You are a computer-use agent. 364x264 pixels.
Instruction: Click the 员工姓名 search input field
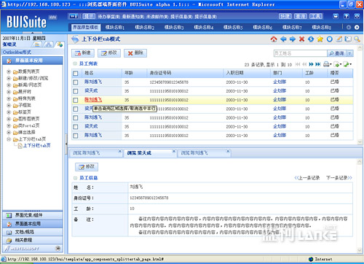pos(300,53)
